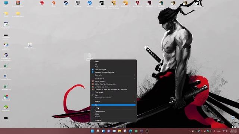Choose Cut in the context menu
The height and width of the screenshot is (134, 239).
pyautogui.click(x=114, y=105)
